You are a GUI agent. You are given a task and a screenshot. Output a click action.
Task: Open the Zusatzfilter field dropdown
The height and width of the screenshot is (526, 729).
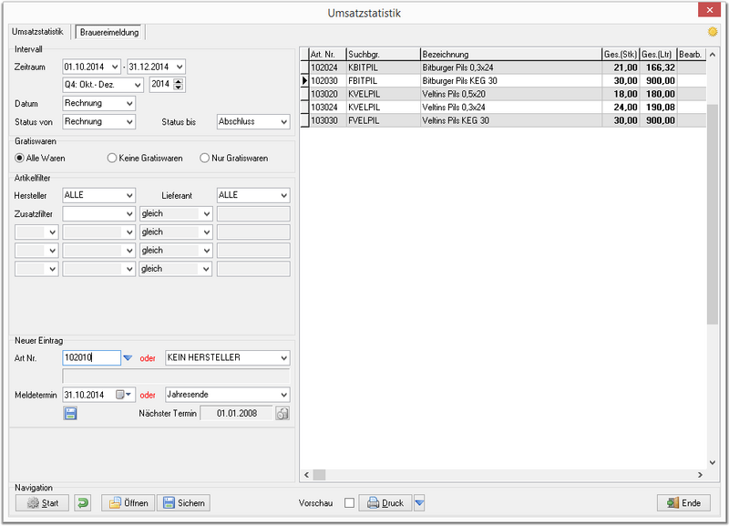[x=129, y=214]
